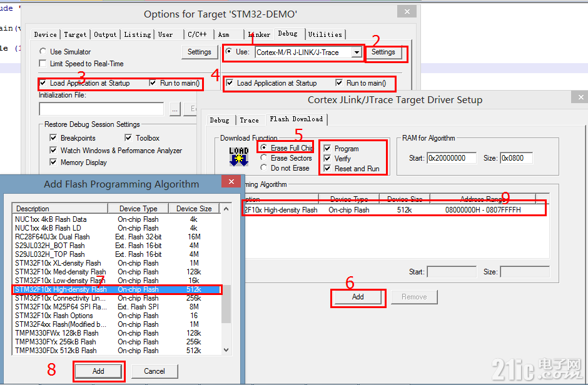Viewport: 588px width, 385px height.
Task: Open the Device tab
Action: click(x=46, y=34)
